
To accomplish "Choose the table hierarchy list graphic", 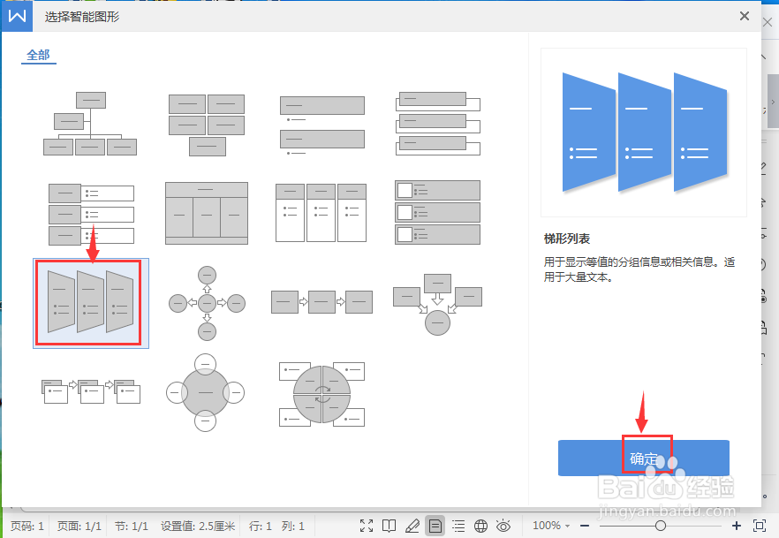I will point(207,213).
